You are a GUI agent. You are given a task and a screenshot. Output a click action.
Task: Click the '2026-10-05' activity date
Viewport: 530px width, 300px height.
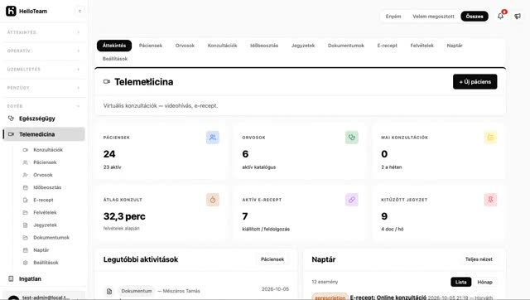(x=275, y=289)
